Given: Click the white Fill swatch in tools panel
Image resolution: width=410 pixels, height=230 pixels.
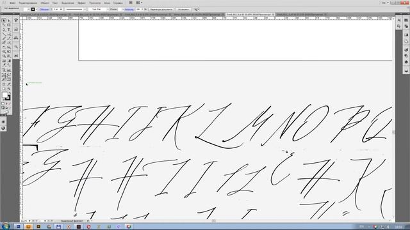Looking at the screenshot, I should (x=4, y=95).
